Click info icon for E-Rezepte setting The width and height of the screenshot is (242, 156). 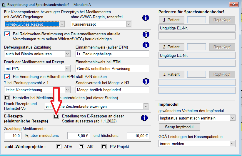144,118
